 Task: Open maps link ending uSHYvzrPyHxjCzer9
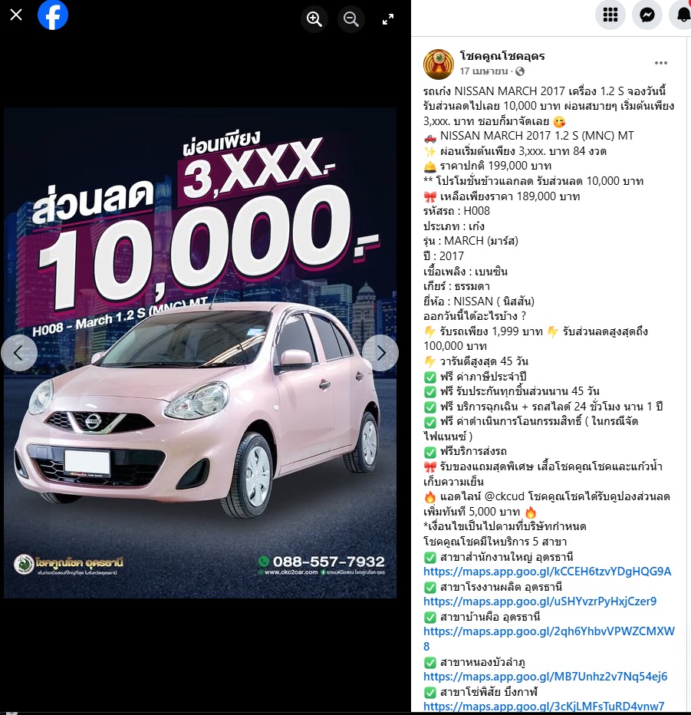(540, 601)
